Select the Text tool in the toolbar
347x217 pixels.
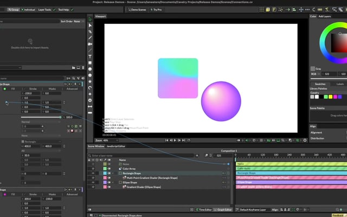tap(90, 56)
